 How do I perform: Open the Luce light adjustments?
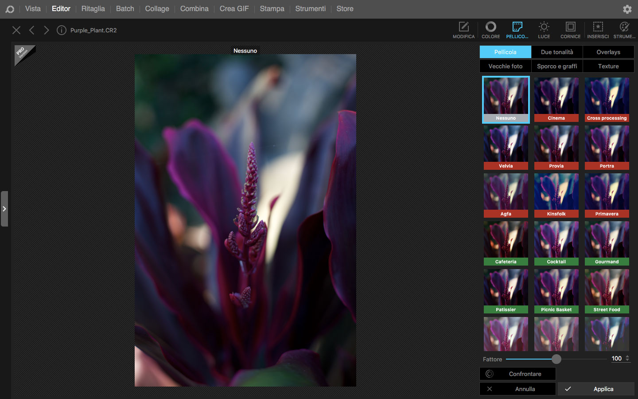click(544, 30)
